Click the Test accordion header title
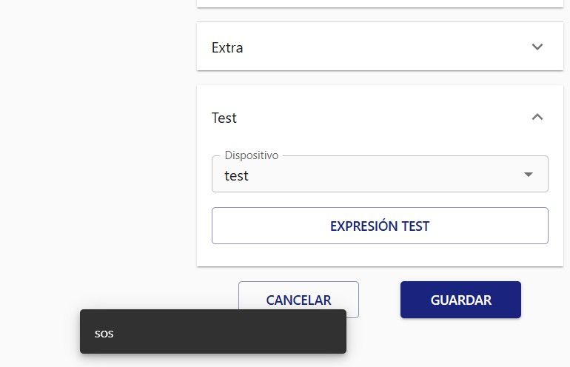The height and width of the screenshot is (367, 570). (x=224, y=118)
